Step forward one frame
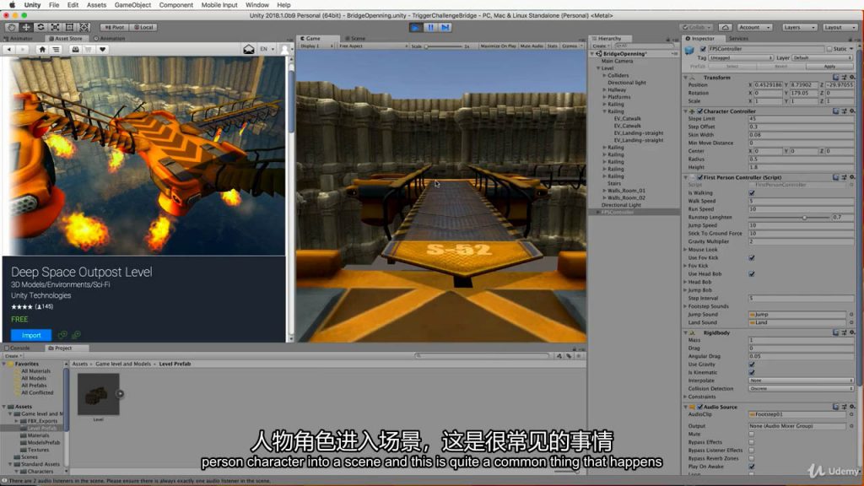Image resolution: width=864 pixels, height=486 pixels. click(445, 27)
